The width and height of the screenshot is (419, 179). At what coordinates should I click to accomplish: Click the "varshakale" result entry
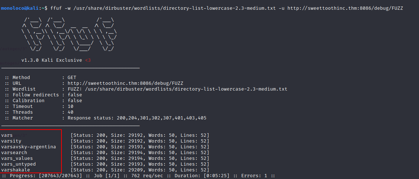click(x=16, y=170)
